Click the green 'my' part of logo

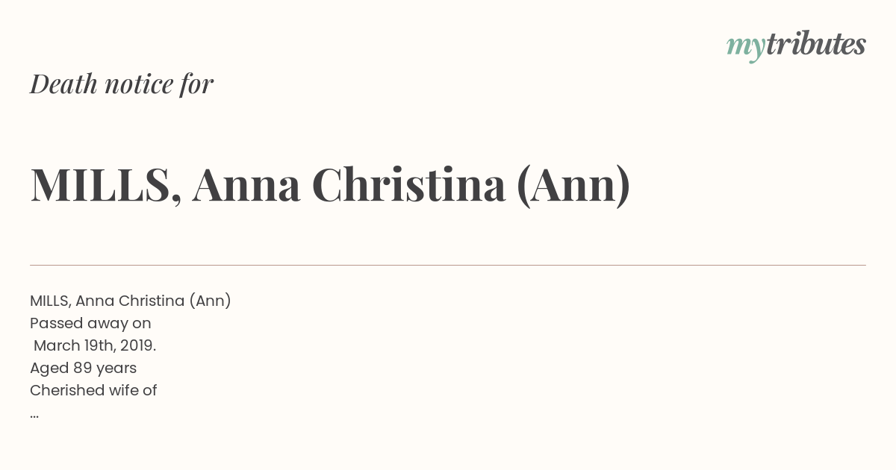pos(746,47)
